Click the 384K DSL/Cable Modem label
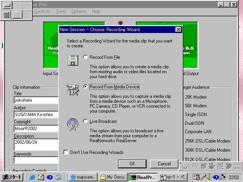243x182 pixels. [x=208, y=150]
